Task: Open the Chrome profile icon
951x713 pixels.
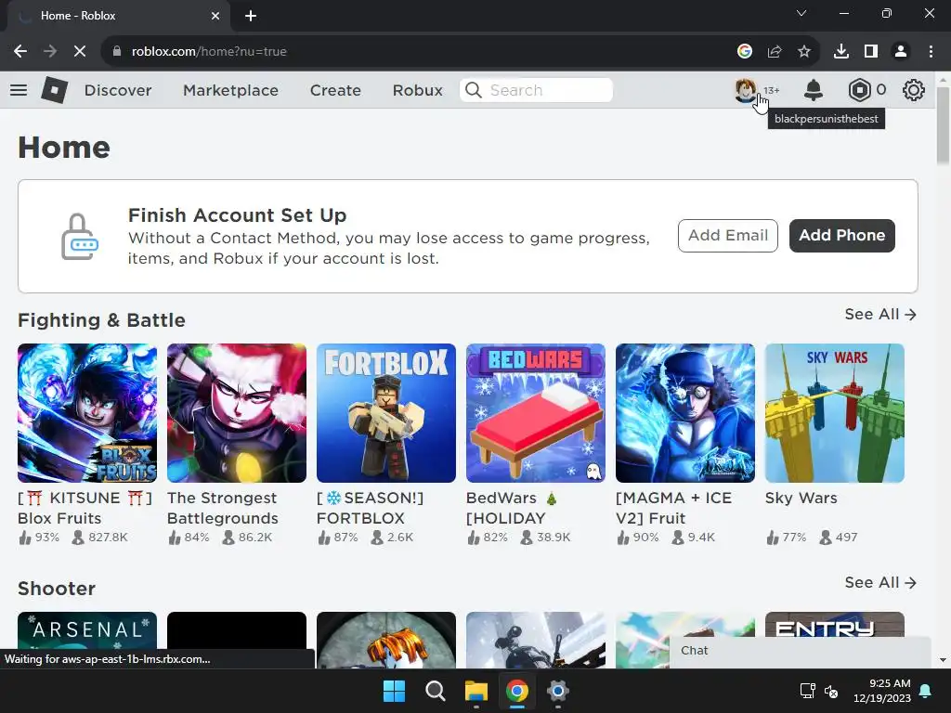Action: [x=901, y=52]
